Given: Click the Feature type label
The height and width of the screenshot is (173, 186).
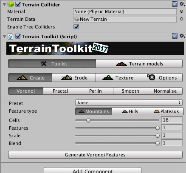Looking at the screenshot, I should (23, 111).
